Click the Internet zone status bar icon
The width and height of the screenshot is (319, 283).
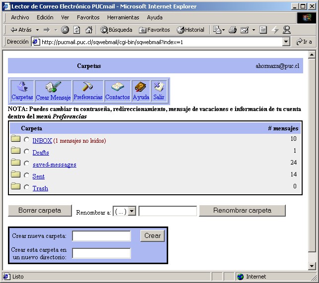pos(241,277)
